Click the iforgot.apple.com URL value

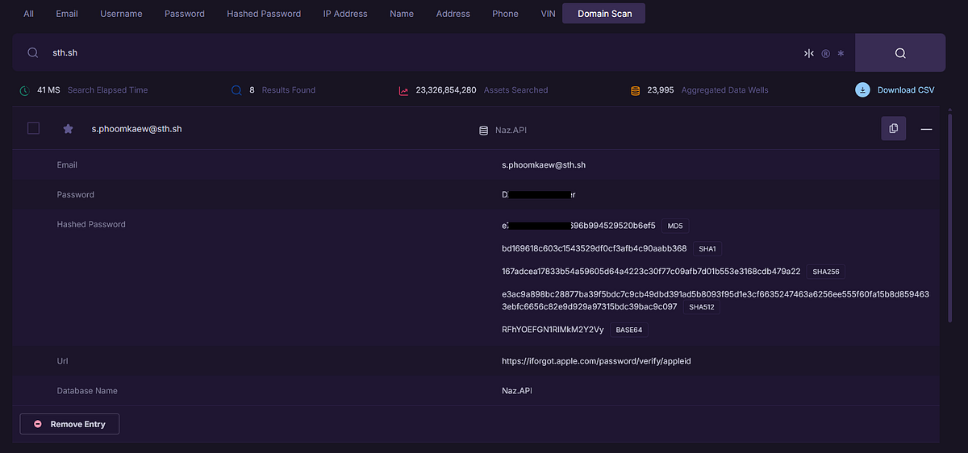(x=596, y=361)
